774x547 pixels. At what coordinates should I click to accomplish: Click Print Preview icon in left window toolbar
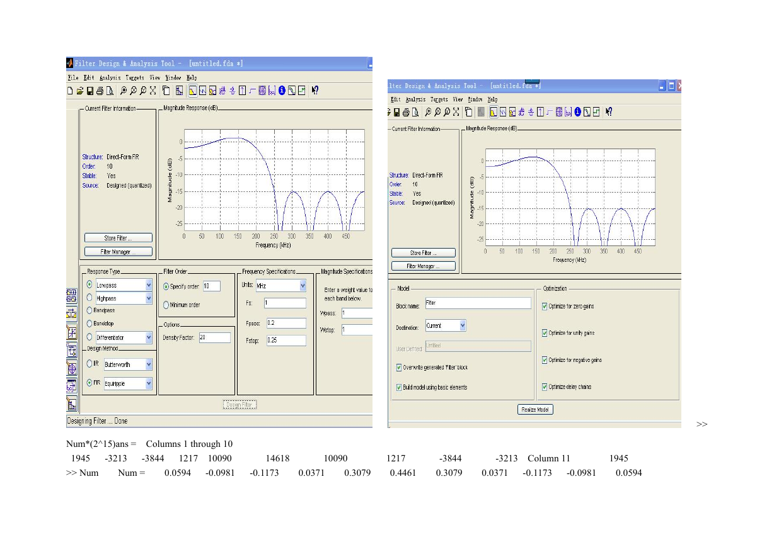(110, 90)
